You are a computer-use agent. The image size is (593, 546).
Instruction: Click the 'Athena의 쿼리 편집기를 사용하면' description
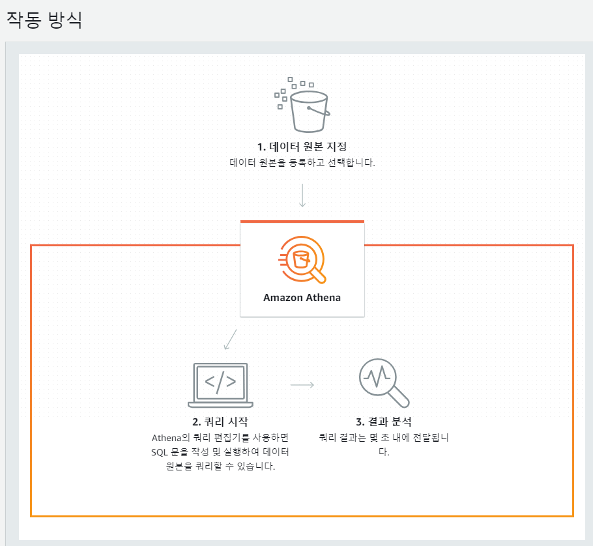point(220,438)
